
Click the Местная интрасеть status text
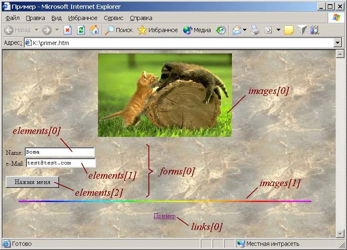(x=272, y=244)
